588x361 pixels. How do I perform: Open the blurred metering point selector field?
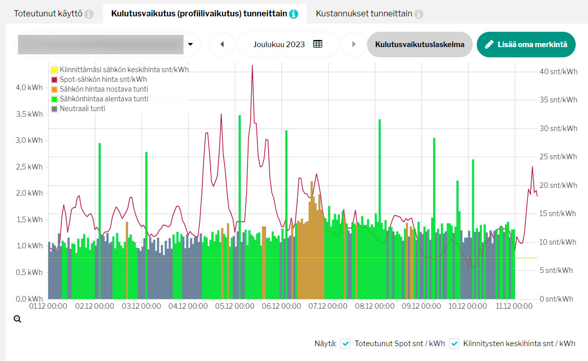[x=100, y=45]
